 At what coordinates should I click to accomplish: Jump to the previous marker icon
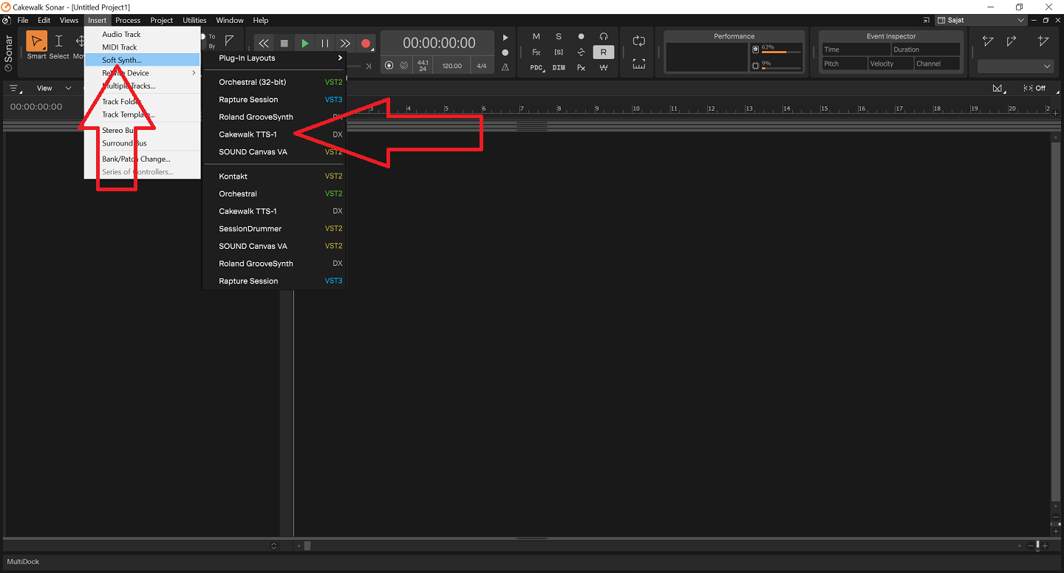988,41
